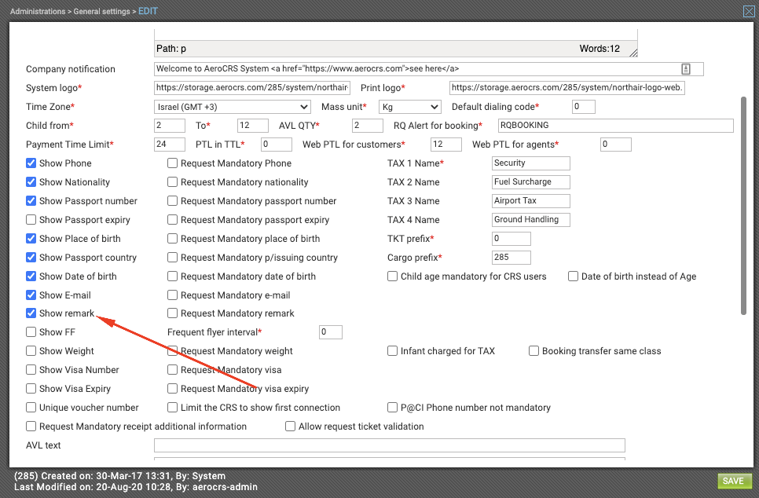Screen dimensions: 759x498
Task: Focus the PTL in TTL field
Action: tap(277, 145)
